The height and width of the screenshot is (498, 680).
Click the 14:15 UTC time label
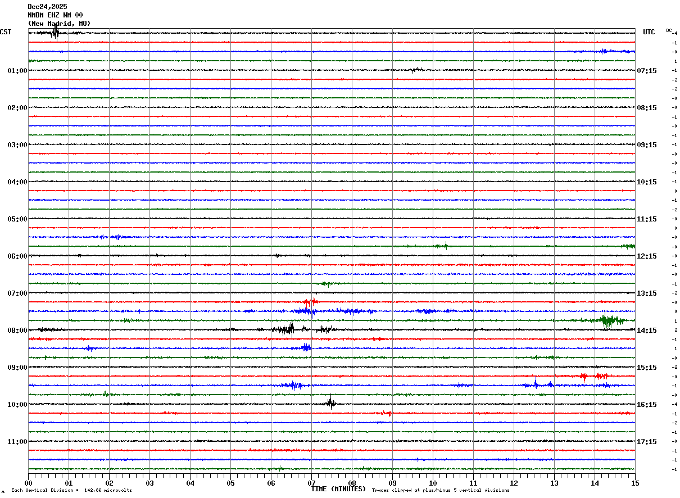pos(646,331)
